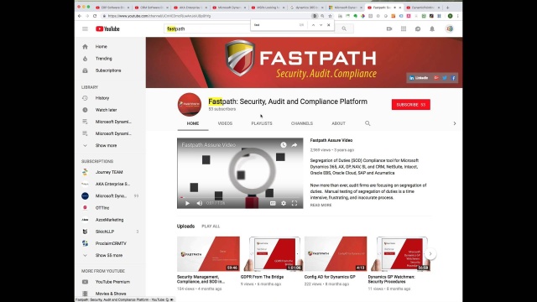Viewport: 537px width, 302px height.
Task: Toggle closed captions on the video player
Action: tap(273, 203)
